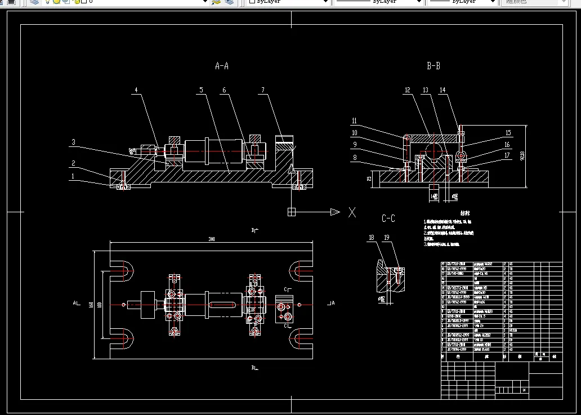
Task: Click the Layer Previous icon
Action: (x=229, y=2)
